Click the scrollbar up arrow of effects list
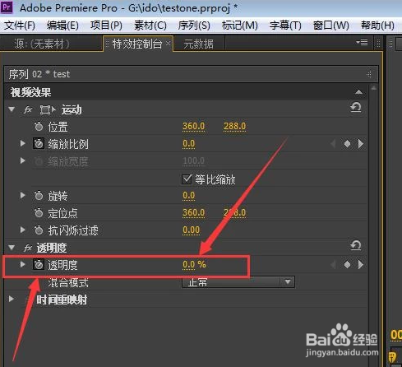Image resolution: width=402 pixels, height=367 pixels. 373,88
